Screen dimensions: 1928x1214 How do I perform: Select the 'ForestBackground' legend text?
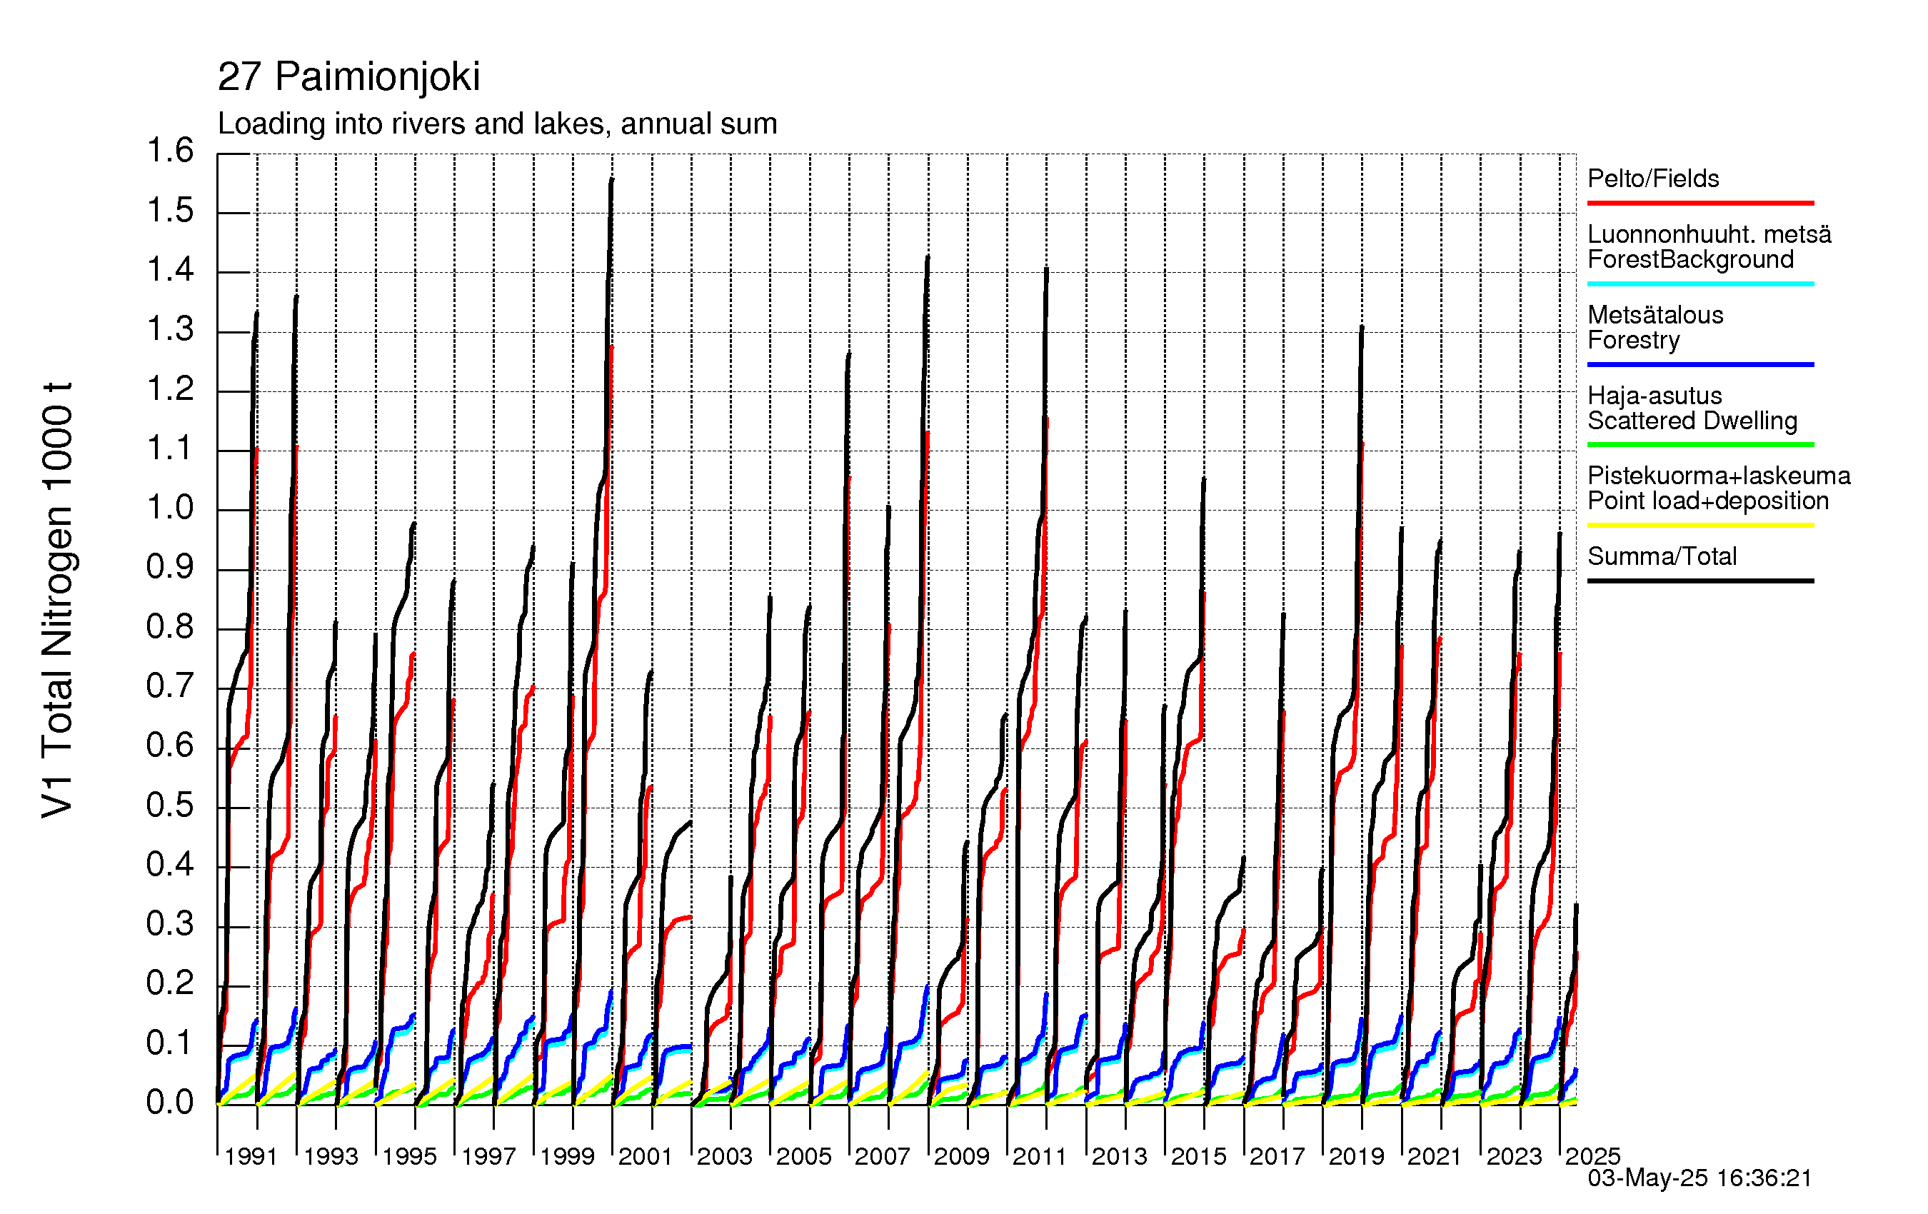pyautogui.click(x=1690, y=259)
